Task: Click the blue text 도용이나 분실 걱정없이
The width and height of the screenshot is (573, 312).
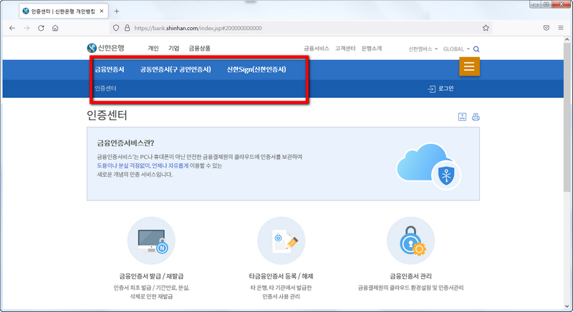Action: pyautogui.click(x=123, y=166)
